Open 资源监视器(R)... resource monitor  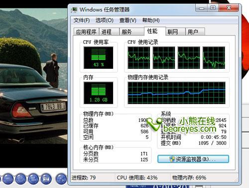[x=193, y=159]
